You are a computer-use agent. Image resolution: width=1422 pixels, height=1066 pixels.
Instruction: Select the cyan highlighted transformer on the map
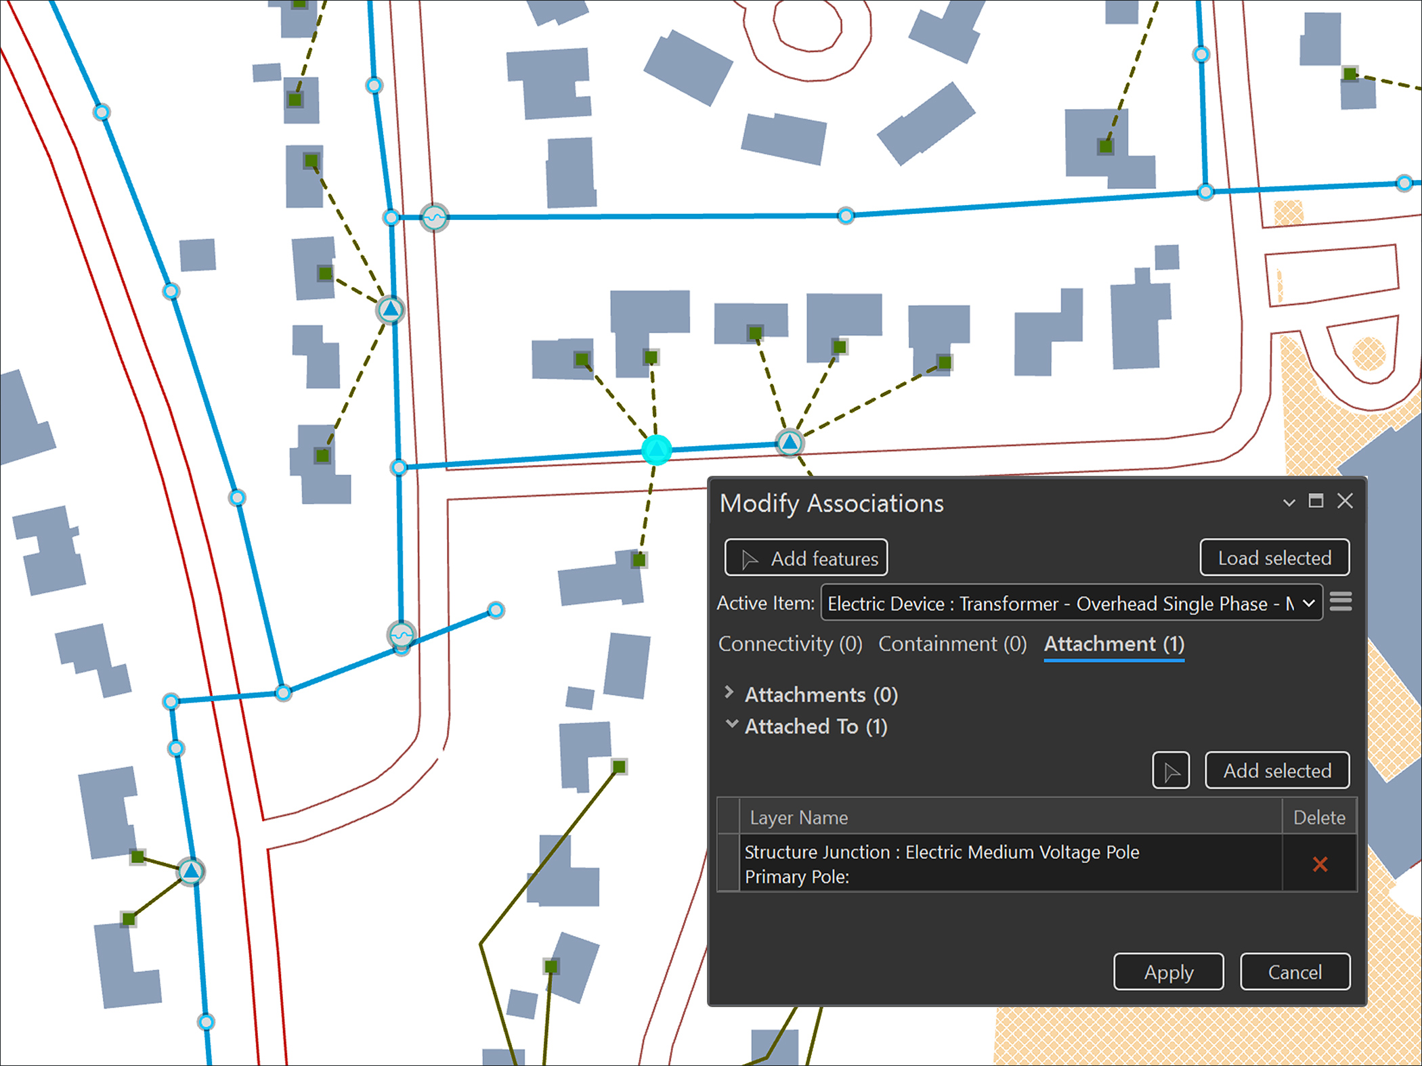pos(655,448)
